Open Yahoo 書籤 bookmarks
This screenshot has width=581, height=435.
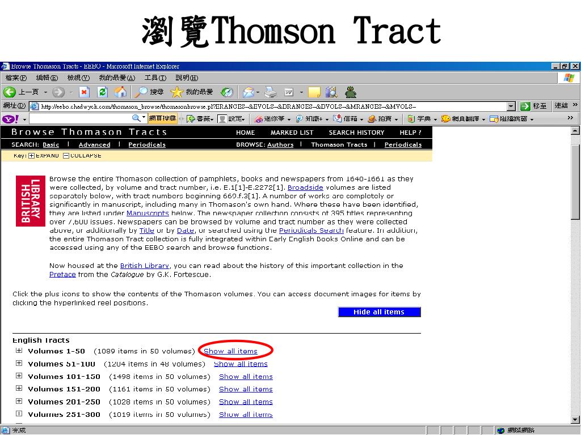pos(200,119)
